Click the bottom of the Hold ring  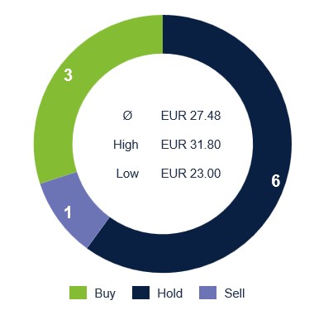click(165, 254)
